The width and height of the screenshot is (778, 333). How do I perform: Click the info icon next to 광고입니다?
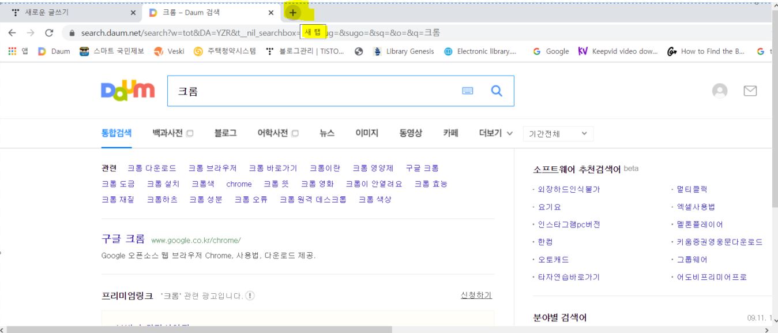[250, 295]
